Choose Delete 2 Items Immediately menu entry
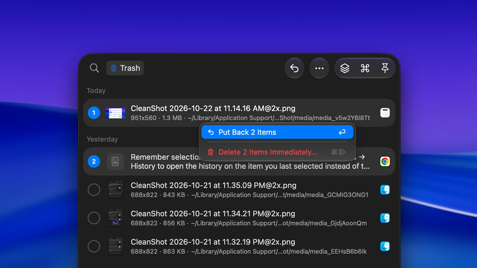Viewport: 477px width, 268px height. (277, 152)
